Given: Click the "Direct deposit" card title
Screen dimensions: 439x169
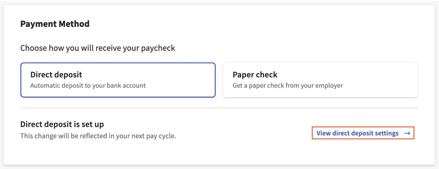Looking at the screenshot, I should (x=56, y=75).
